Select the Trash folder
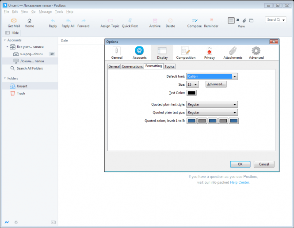Image resolution: width=294 pixels, height=228 pixels. pyautogui.click(x=30, y=93)
